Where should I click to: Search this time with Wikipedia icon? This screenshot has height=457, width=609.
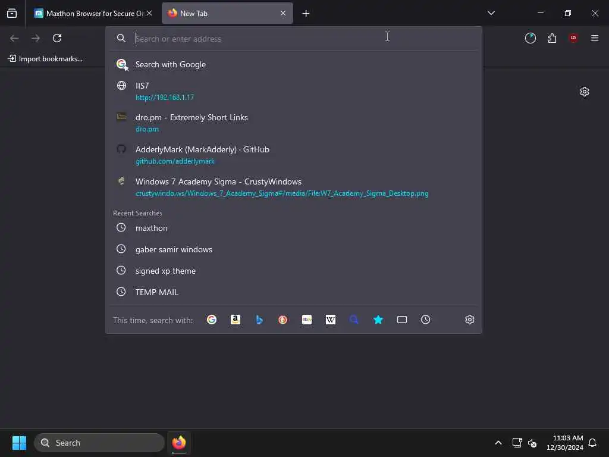(331, 320)
